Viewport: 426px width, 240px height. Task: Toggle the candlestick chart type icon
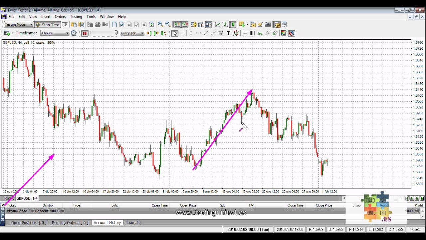[233, 24]
